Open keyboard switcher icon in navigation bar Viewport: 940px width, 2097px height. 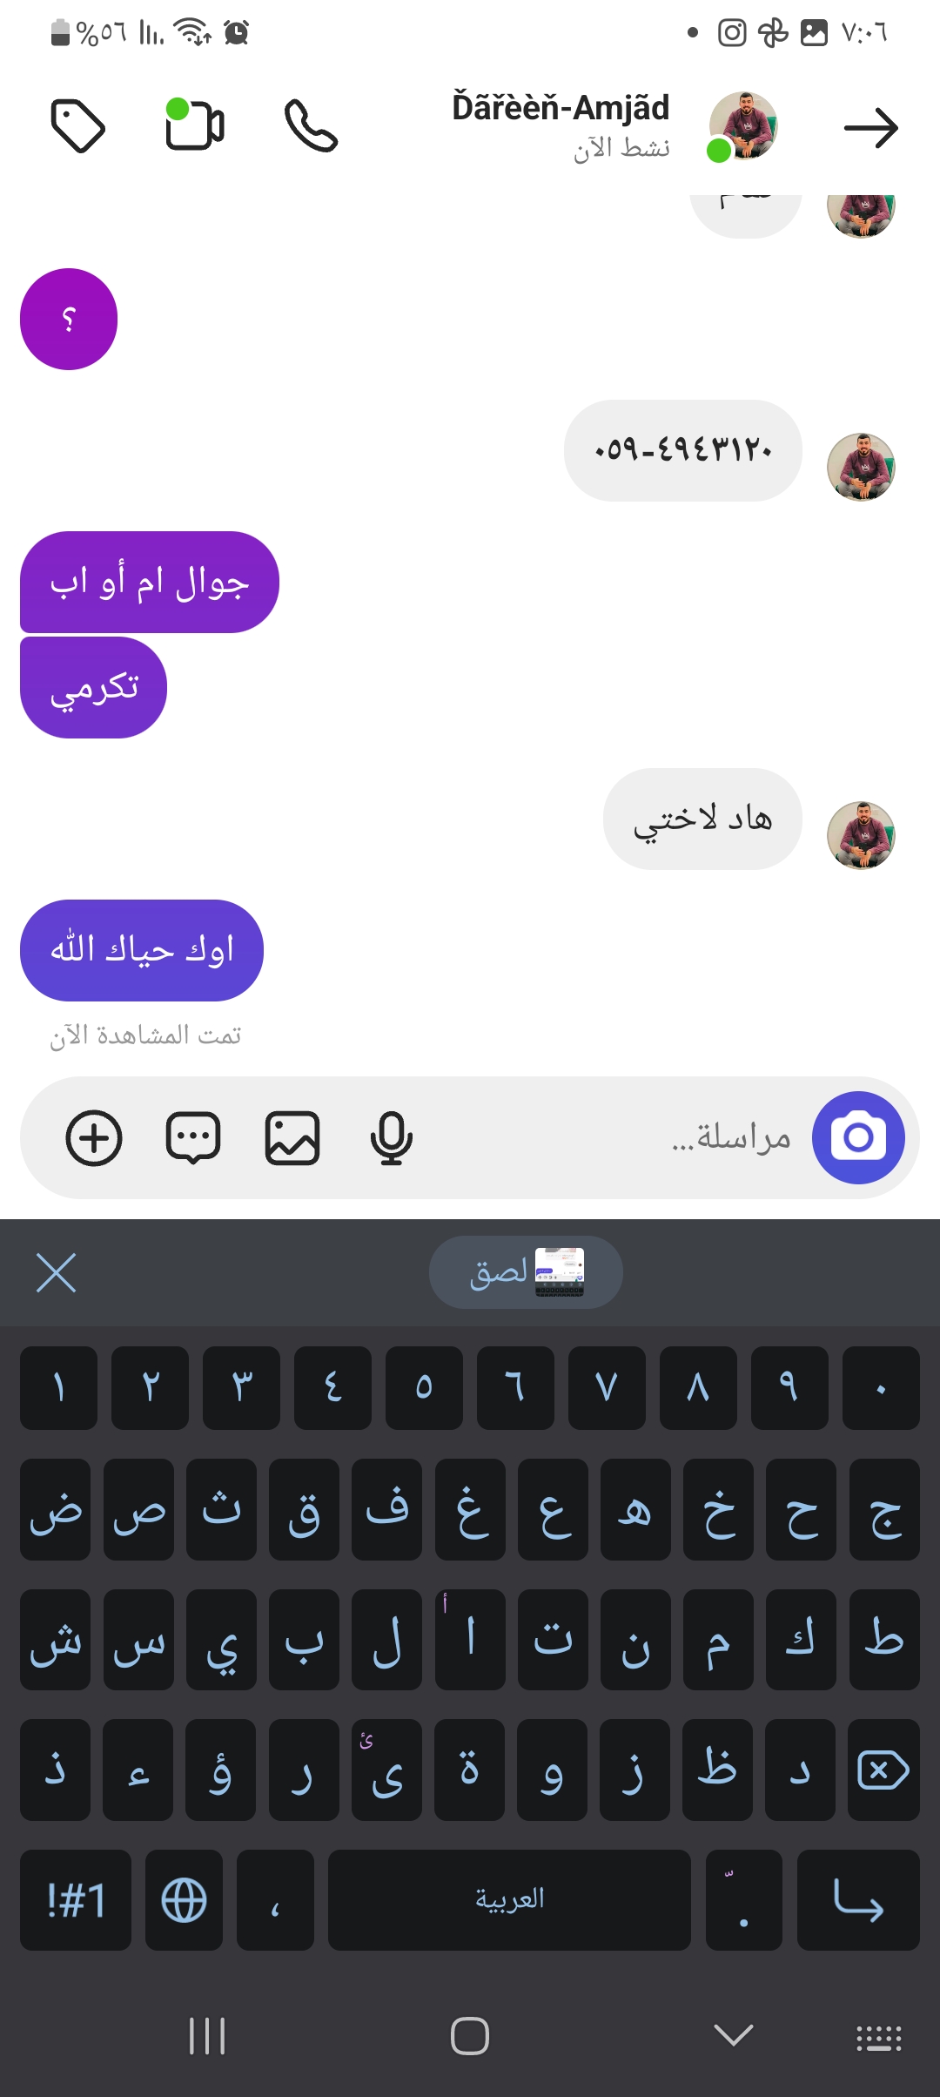[x=878, y=2038]
